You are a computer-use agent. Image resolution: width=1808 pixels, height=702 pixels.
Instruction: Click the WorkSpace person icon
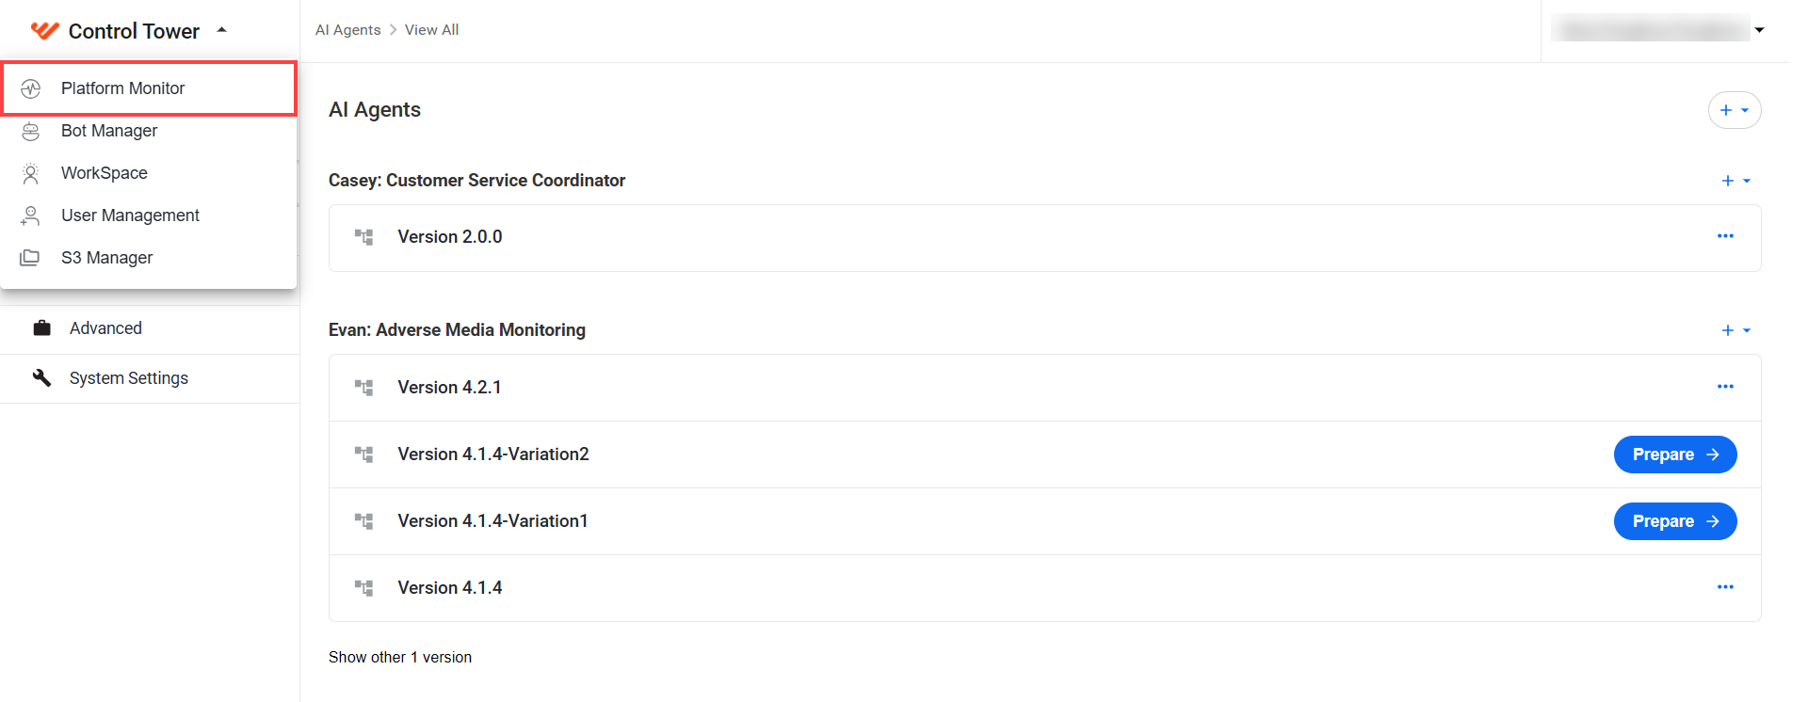(31, 173)
